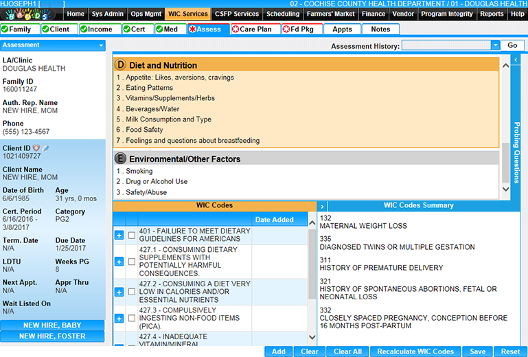Click the plus icon for code 427.2
Viewport: 528px width, 357px height.
tap(119, 292)
